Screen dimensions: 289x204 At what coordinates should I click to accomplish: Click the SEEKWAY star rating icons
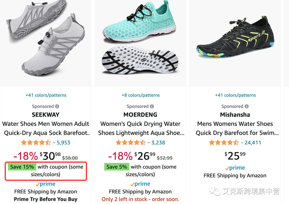coord(36,143)
